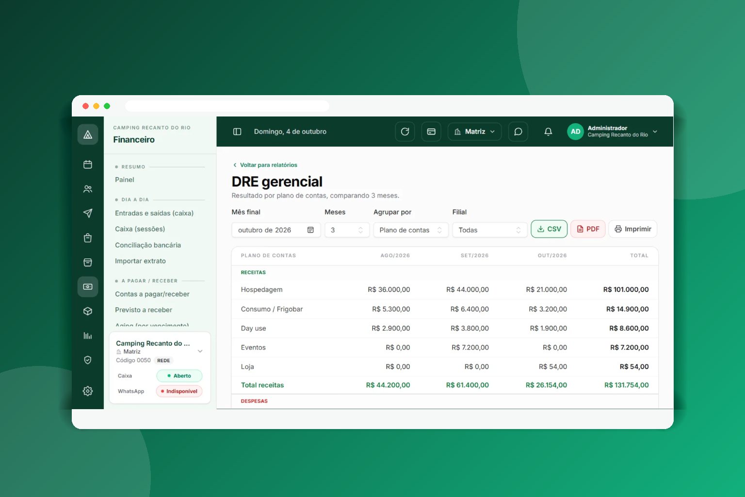Click the paper plane icon in rail

[88, 213]
